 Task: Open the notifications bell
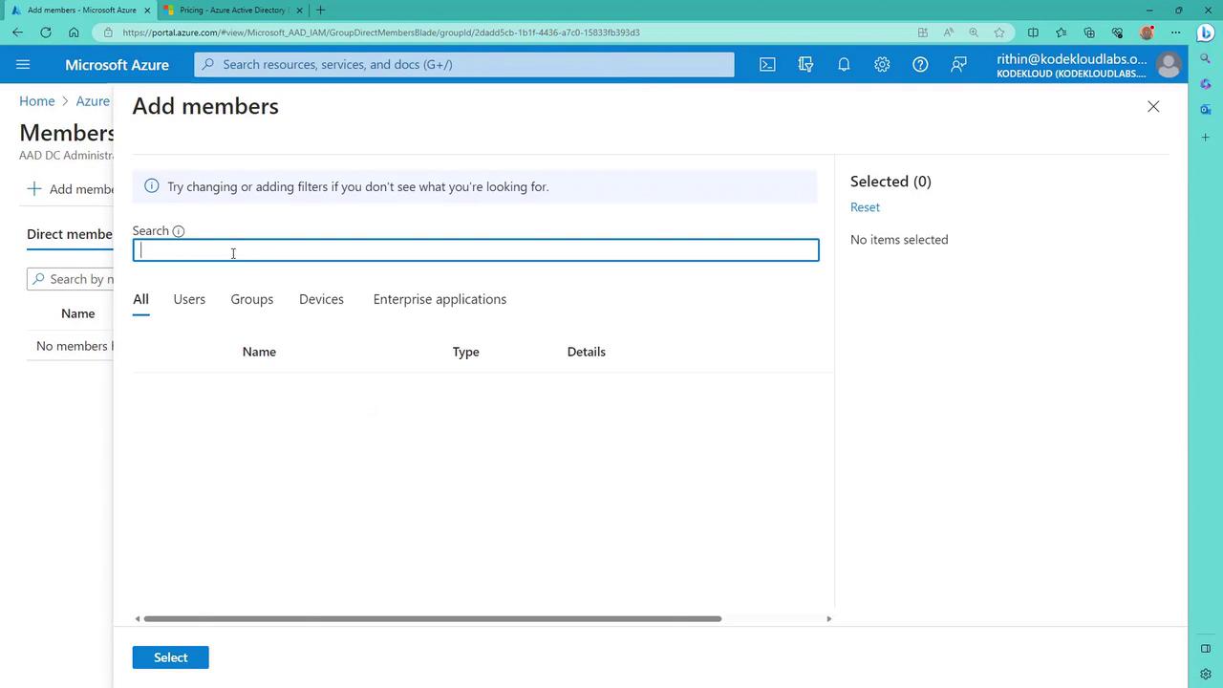[844, 65]
